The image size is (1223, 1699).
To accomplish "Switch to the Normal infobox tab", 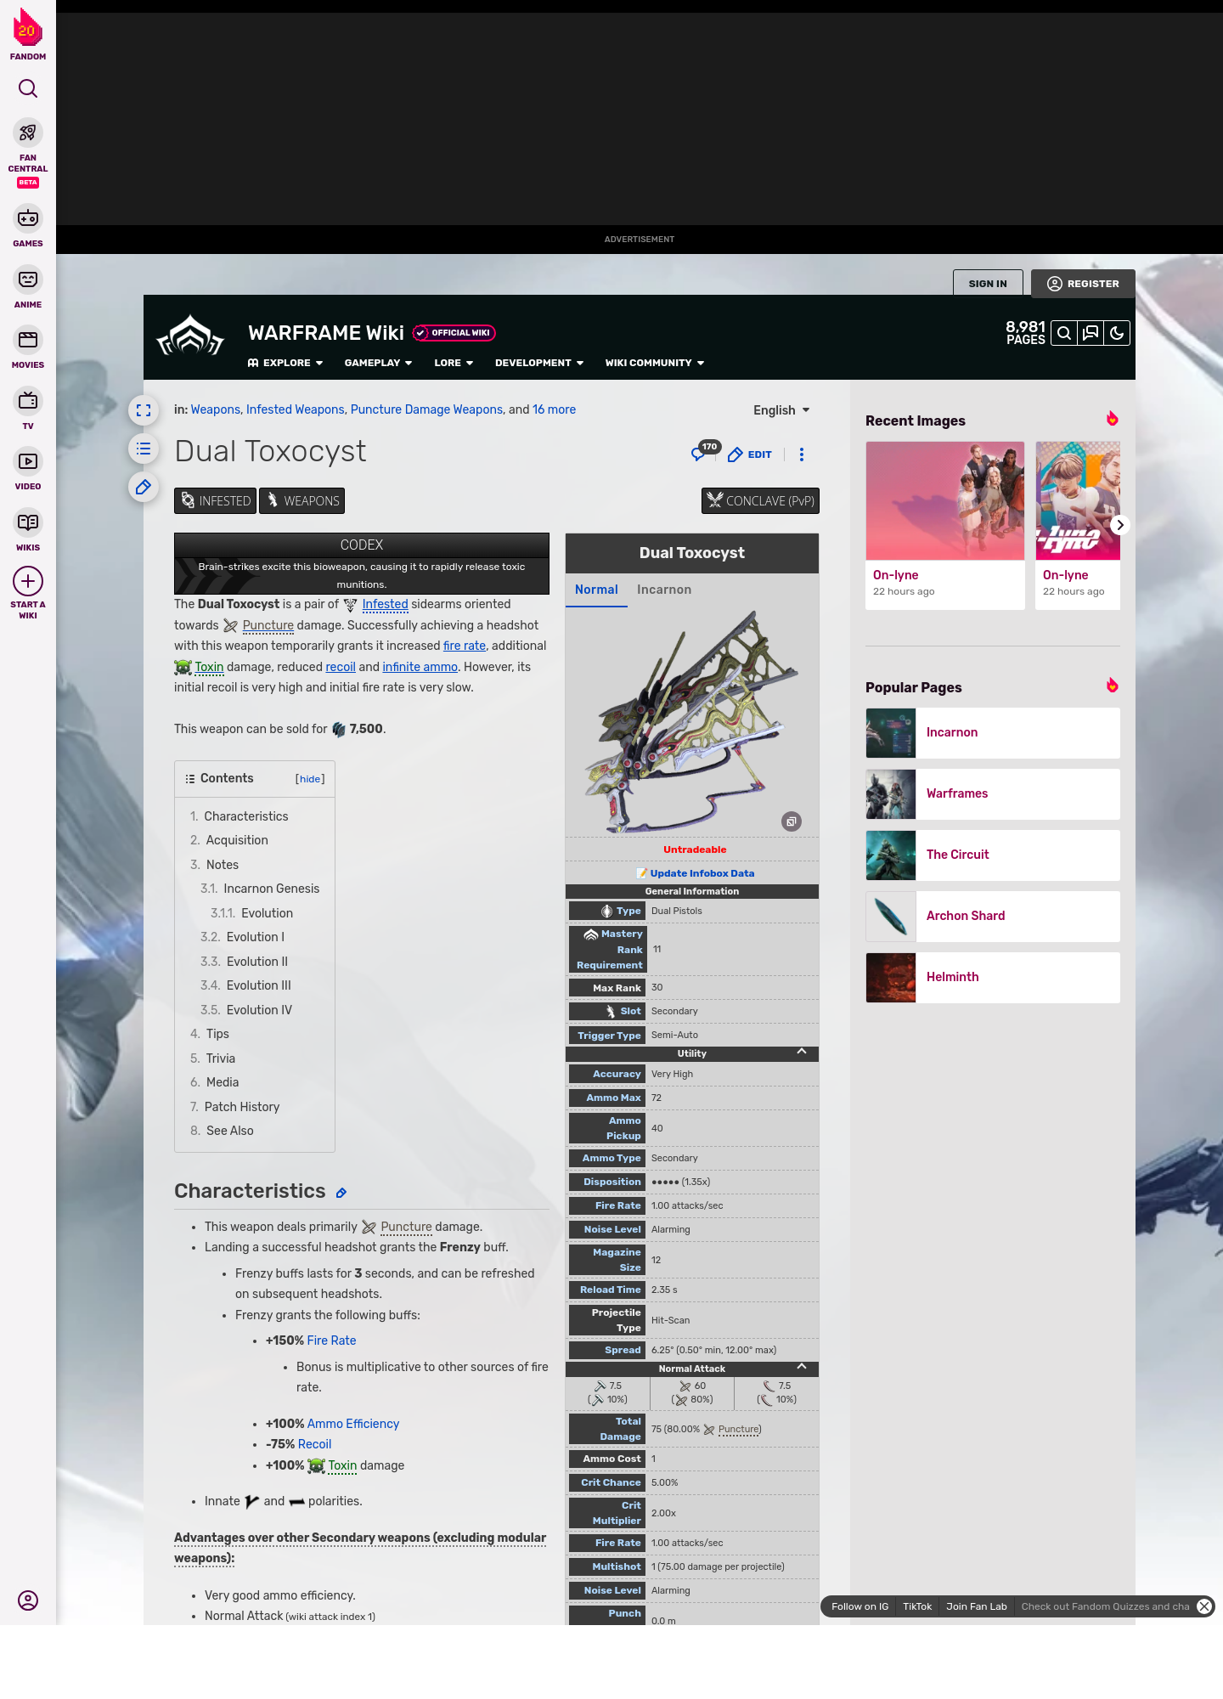I will pos(596,590).
